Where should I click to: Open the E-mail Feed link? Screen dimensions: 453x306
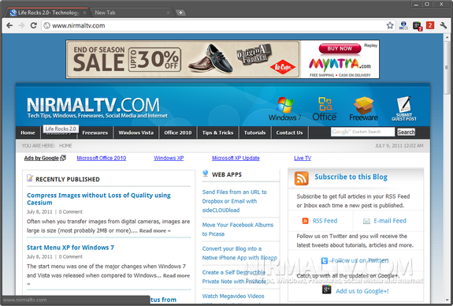(390, 221)
